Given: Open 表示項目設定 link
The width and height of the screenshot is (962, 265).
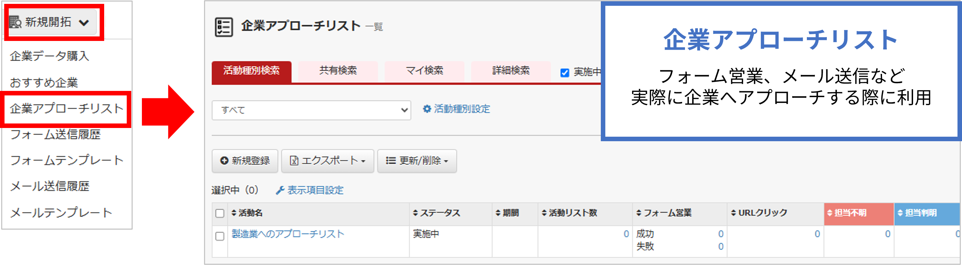Looking at the screenshot, I should 315,190.
